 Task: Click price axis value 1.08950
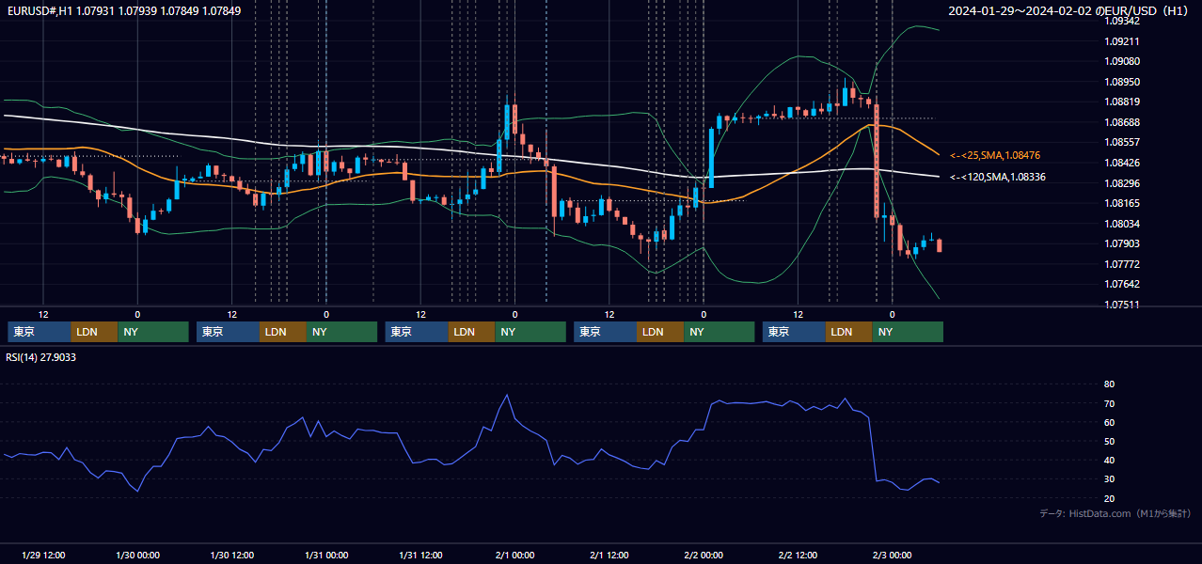click(x=1122, y=82)
